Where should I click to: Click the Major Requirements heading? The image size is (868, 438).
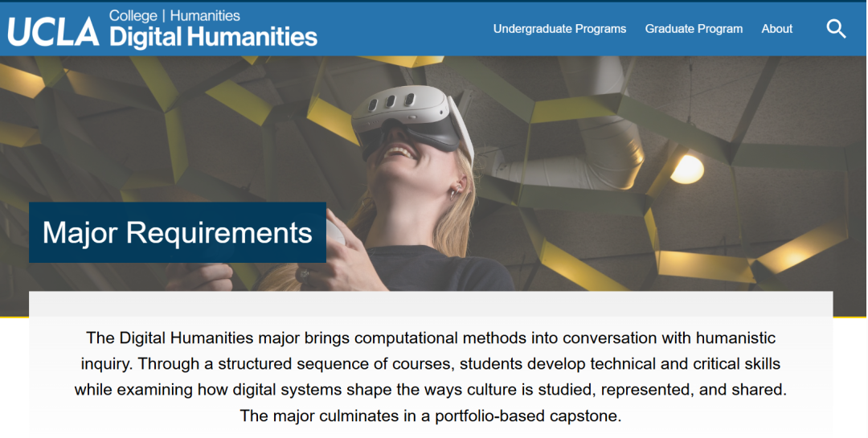[177, 232]
